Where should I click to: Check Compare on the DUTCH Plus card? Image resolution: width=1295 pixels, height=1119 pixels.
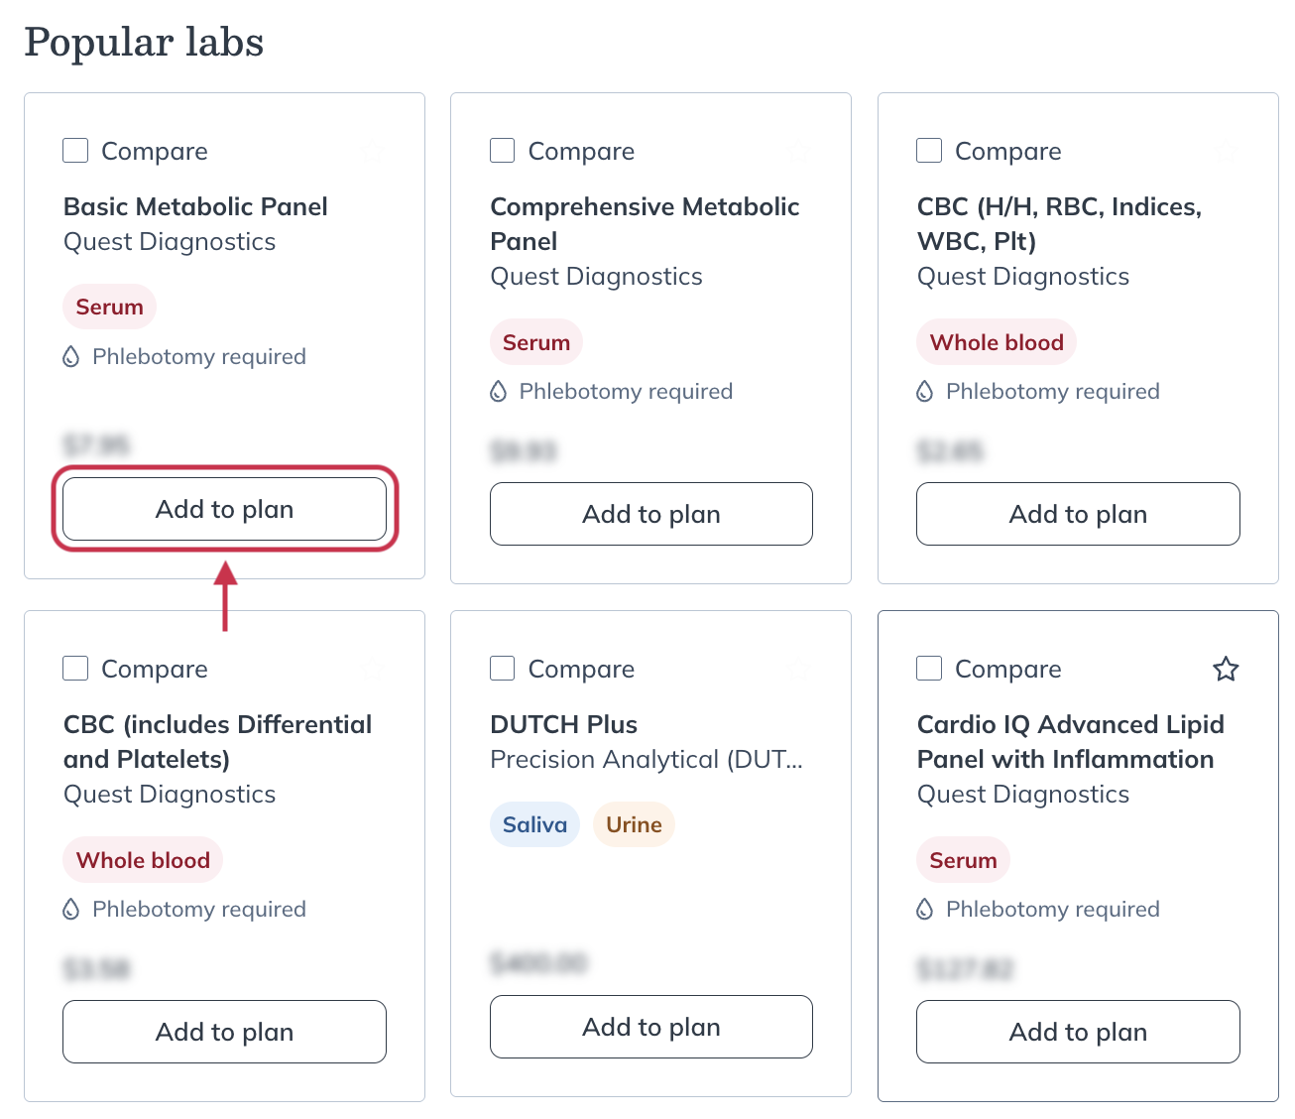502,668
